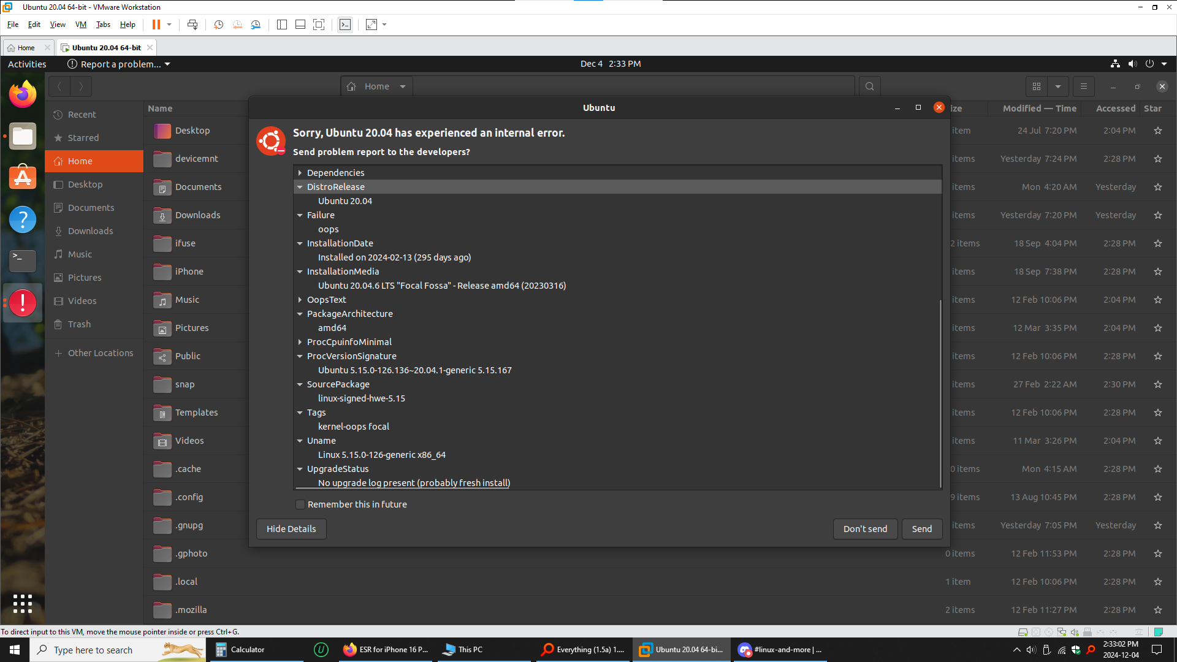Screen dimensions: 1177x662
Task: Collapse the InstallationMedia row
Action: click(x=300, y=272)
